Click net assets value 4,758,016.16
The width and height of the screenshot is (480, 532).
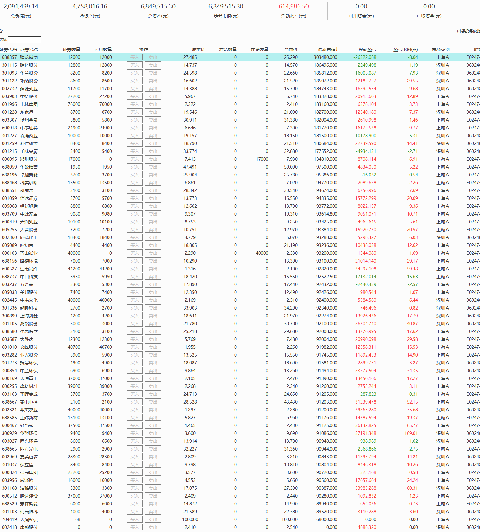pos(90,6)
